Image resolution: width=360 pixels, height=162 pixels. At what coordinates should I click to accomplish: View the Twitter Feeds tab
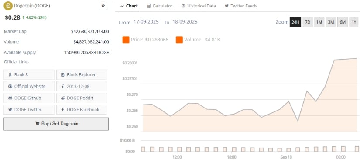pos(241,6)
